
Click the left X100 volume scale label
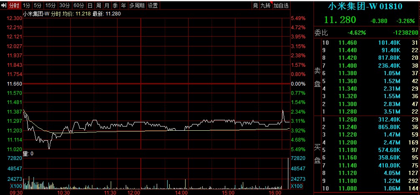pos(16,186)
